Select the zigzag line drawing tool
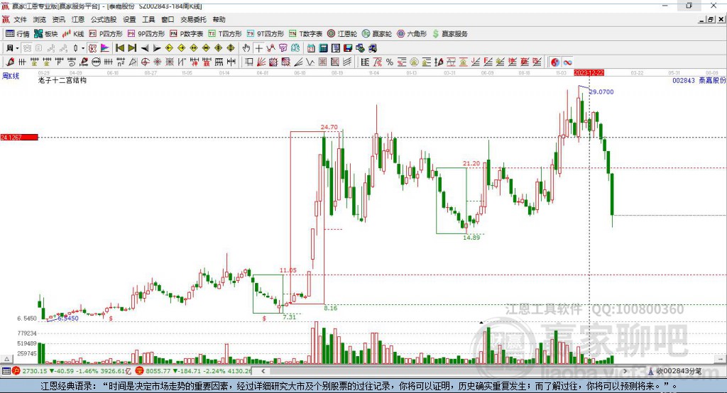This screenshot has width=727, height=393. click(x=310, y=62)
